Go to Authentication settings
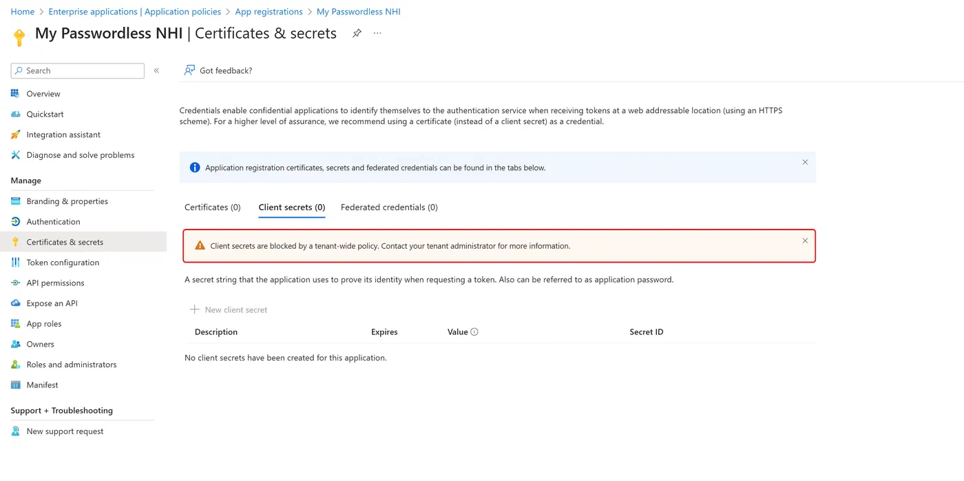Image resolution: width=964 pixels, height=481 pixels. (53, 222)
